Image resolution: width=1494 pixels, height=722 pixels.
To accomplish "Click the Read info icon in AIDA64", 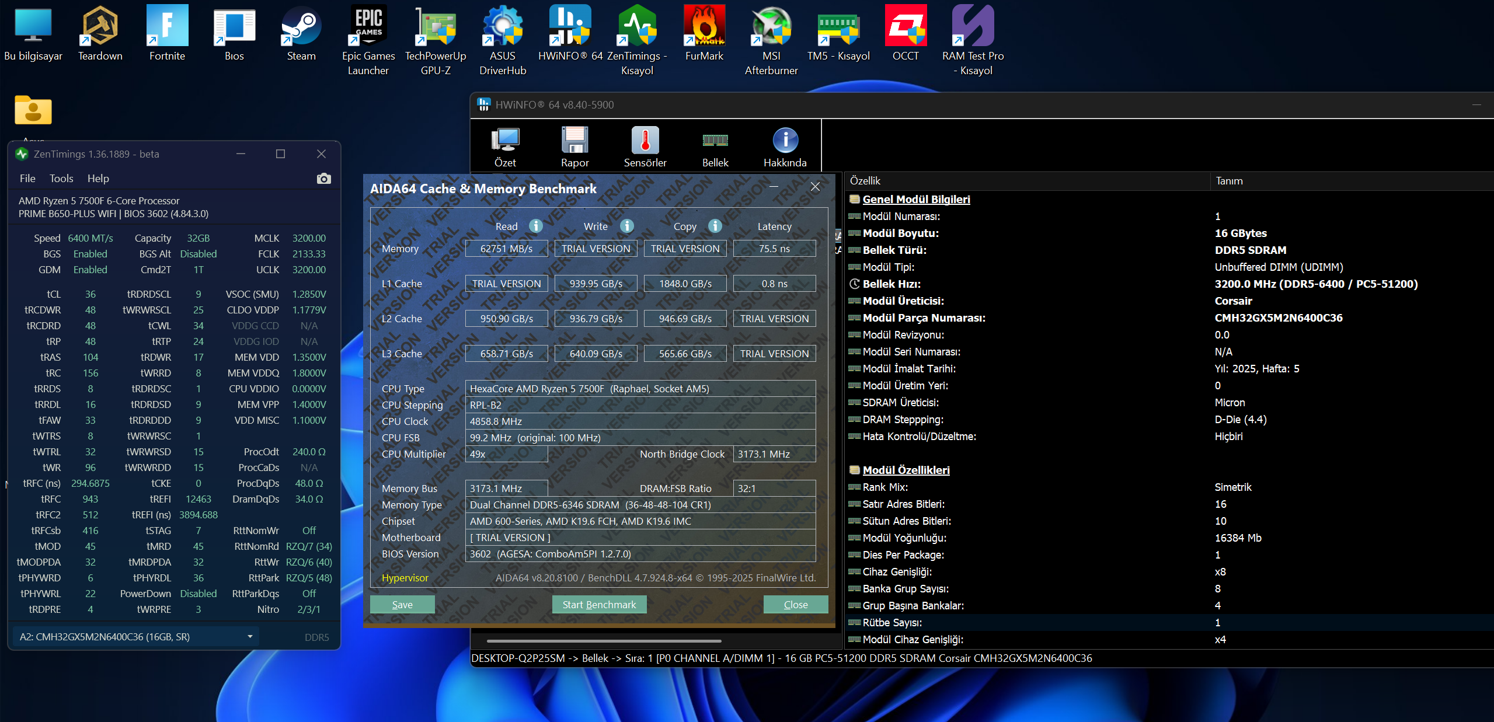I will [535, 226].
